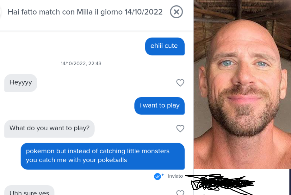The width and height of the screenshot is (291, 195).
Task: Open the large profile photo on the right
Action: [x=242, y=85]
